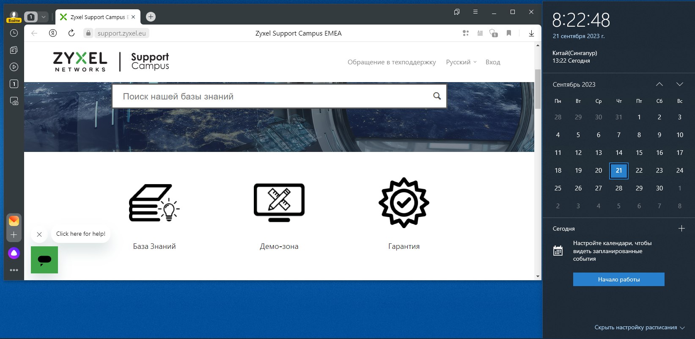Open the browsing history clock icon in sidebar

(x=14, y=33)
